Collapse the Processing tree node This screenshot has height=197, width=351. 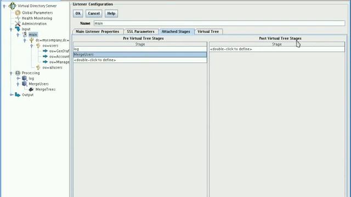point(11,73)
